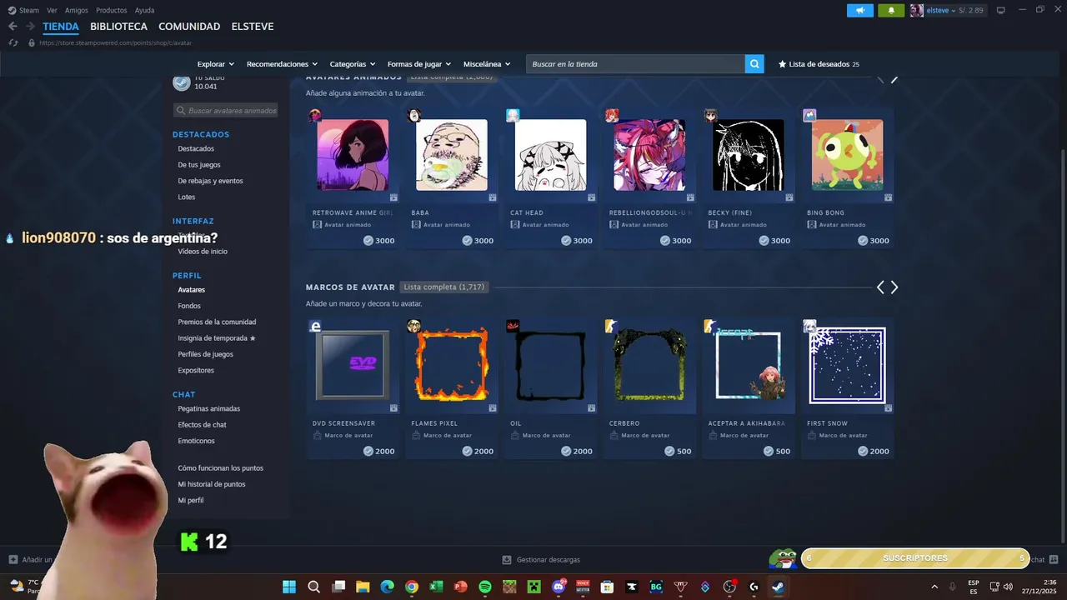This screenshot has height=600, width=1067.
Task: Click the game icon atop the Oil frame card
Action: pos(513,326)
